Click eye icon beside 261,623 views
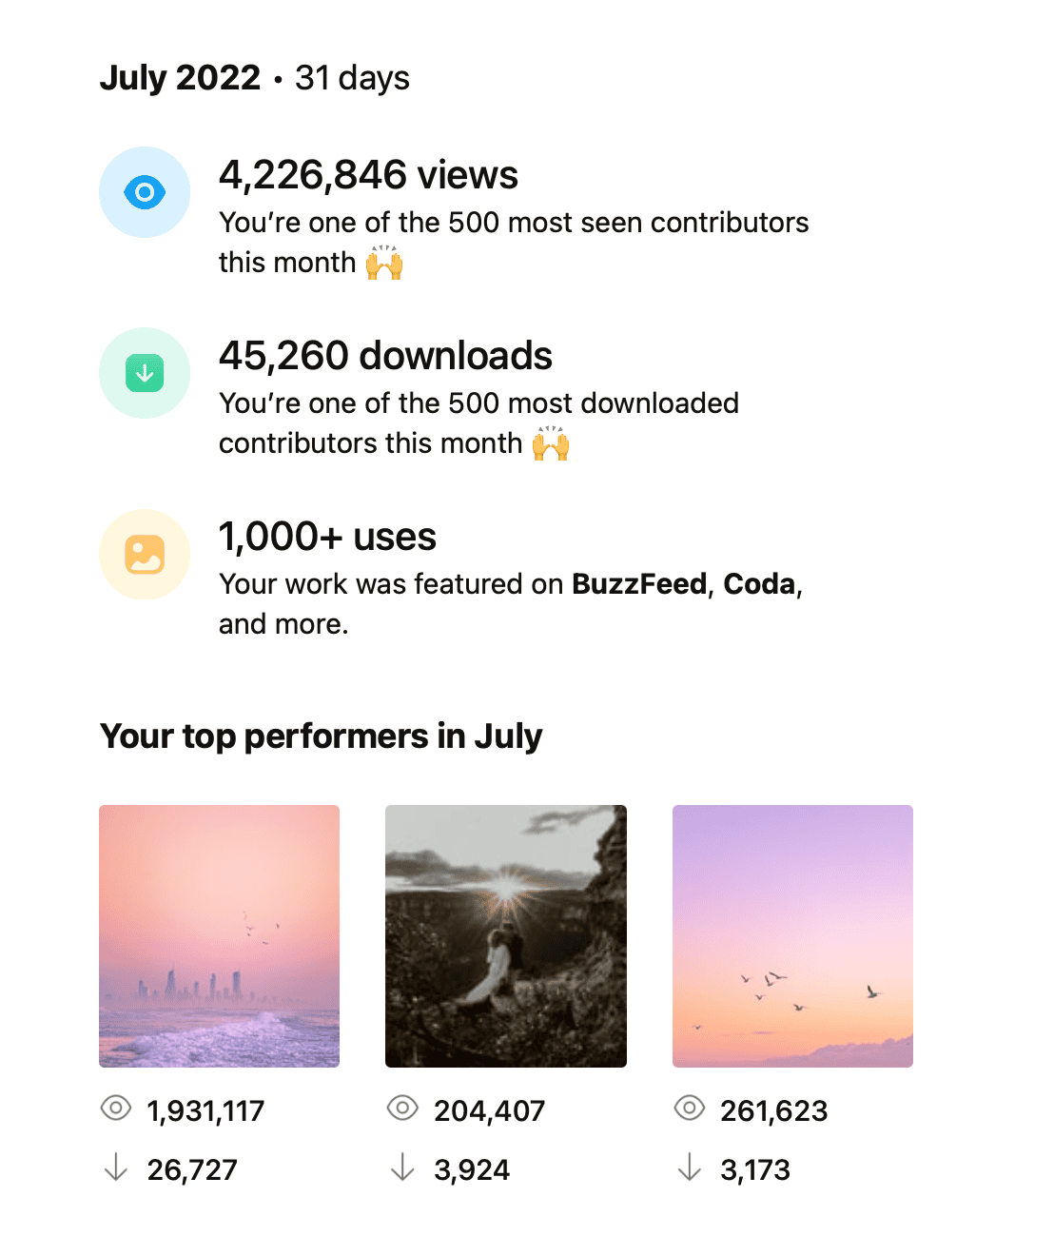The image size is (1054, 1256). point(689,1109)
